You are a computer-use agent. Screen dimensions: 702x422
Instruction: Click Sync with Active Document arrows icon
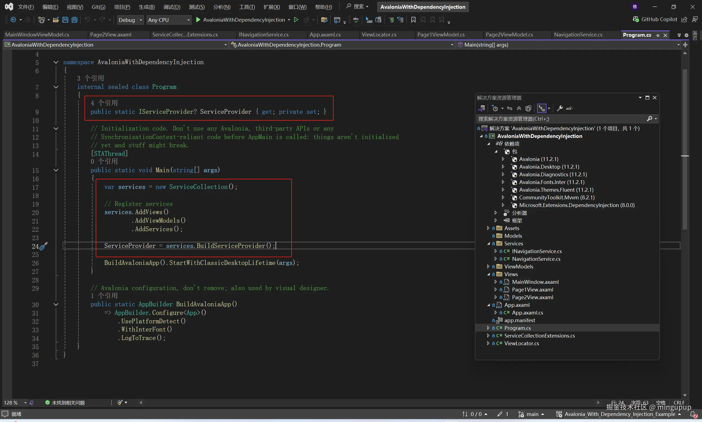[x=510, y=108]
